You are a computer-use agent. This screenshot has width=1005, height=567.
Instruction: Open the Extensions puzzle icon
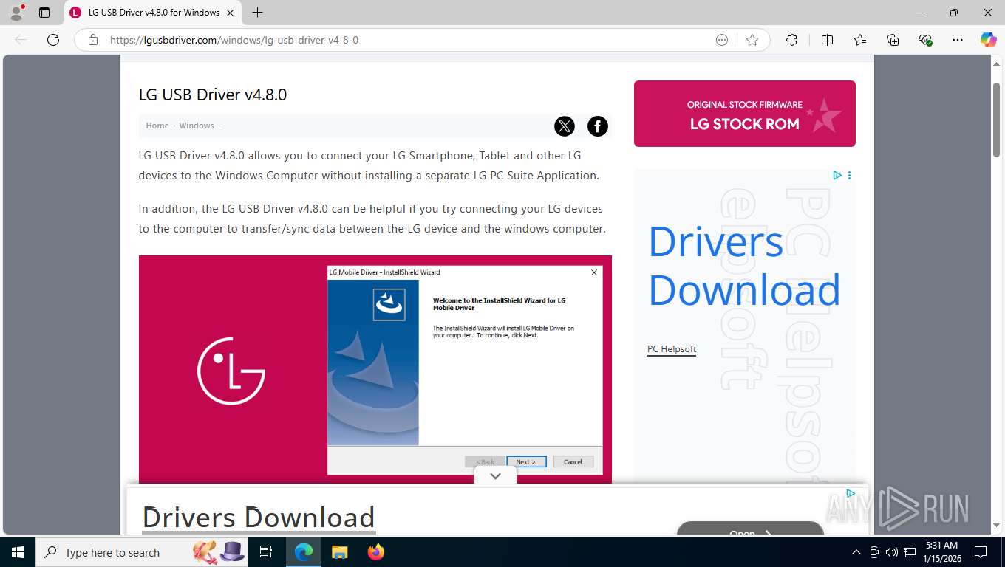point(791,40)
